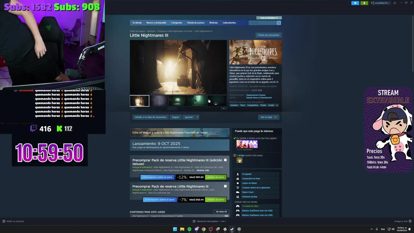The height and width of the screenshot is (233, 414).
Task: Click the Préstamo familiar icon
Action: point(238,197)
